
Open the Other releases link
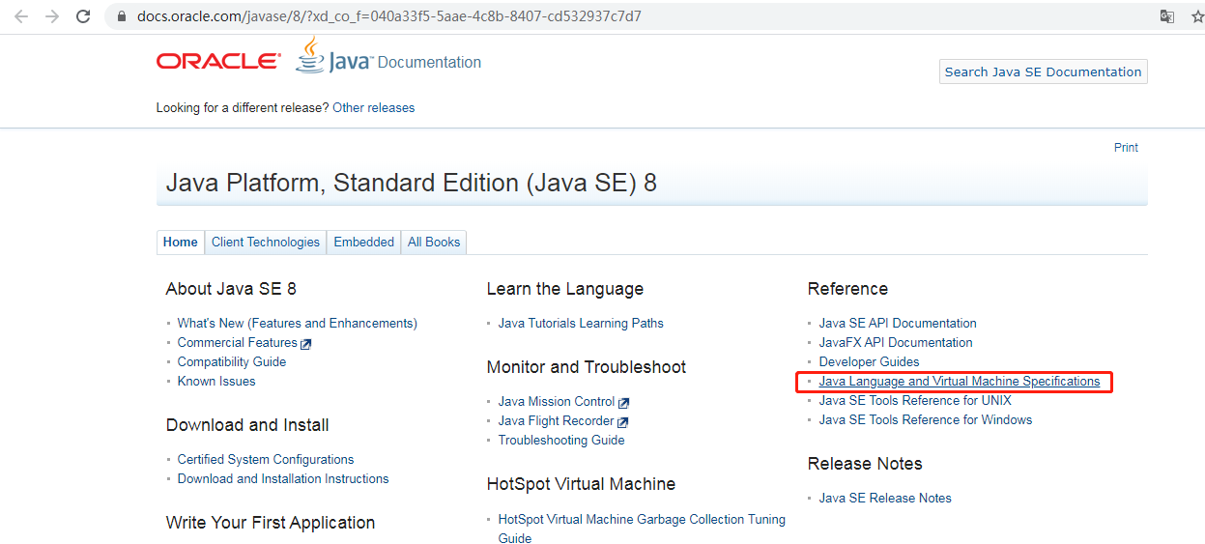click(373, 108)
